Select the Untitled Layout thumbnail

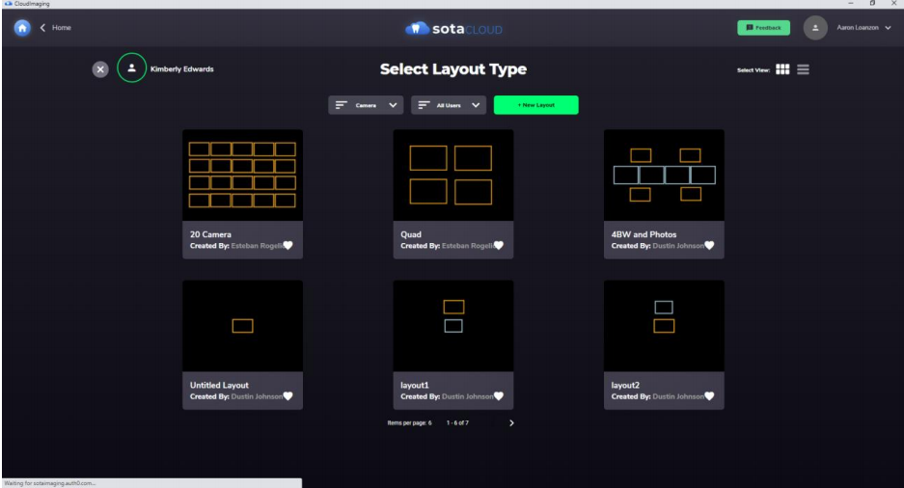pyautogui.click(x=242, y=326)
